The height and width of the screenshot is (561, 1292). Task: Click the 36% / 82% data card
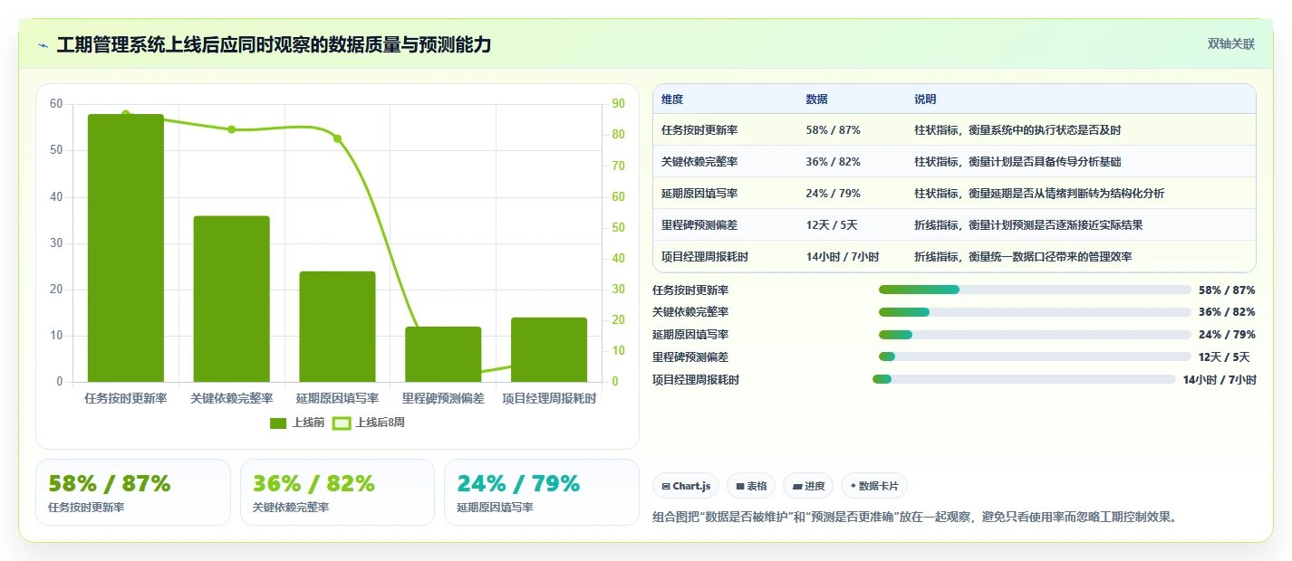tap(337, 492)
